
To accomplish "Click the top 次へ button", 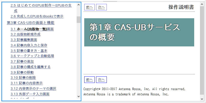I will [101, 7].
